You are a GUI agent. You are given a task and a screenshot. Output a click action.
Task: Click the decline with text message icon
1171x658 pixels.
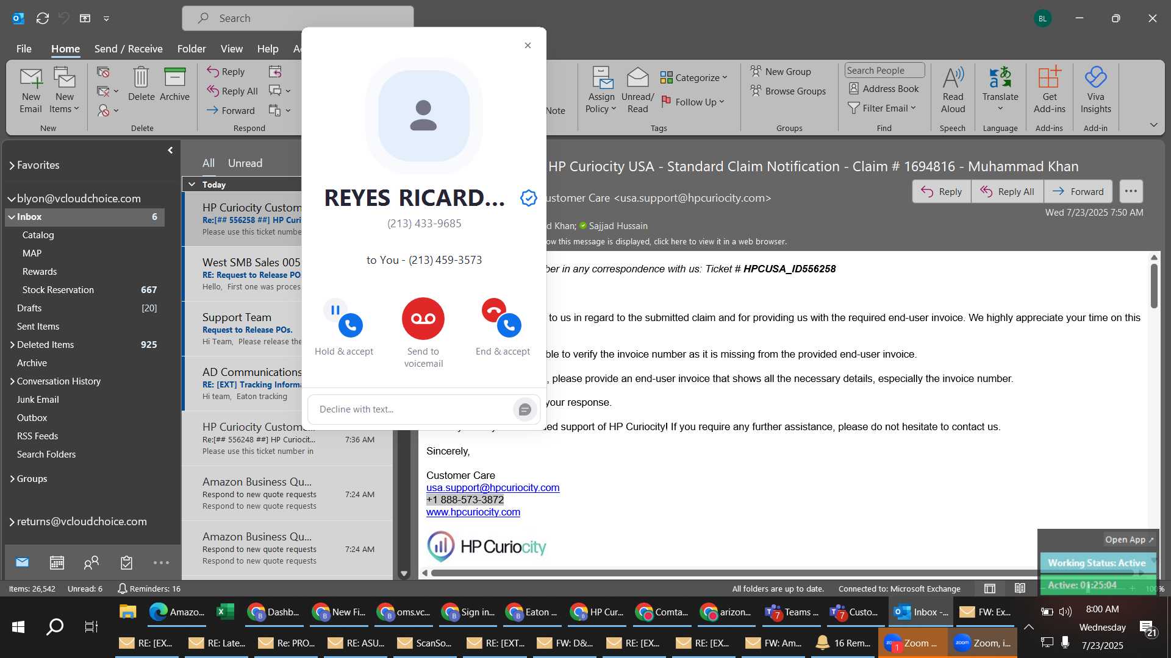click(x=525, y=409)
